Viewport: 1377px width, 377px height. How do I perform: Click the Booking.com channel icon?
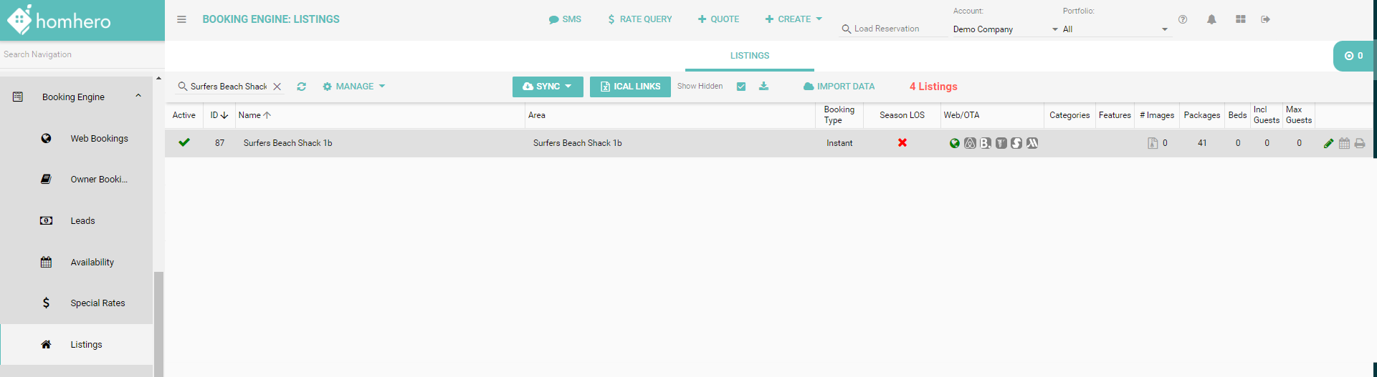tap(986, 143)
